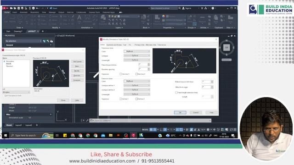Click Baseline spacing spinner

(x=149, y=69)
